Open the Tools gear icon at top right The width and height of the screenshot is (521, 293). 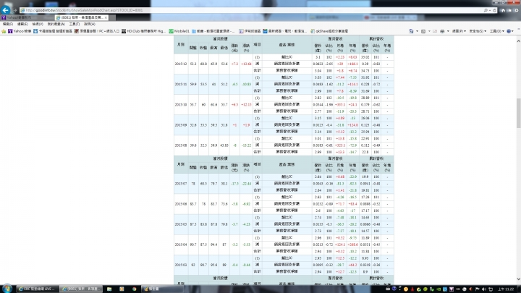pyautogui.click(x=516, y=10)
